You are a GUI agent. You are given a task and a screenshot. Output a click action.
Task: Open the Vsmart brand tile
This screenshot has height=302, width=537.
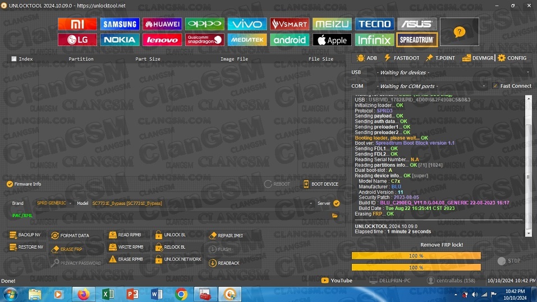(x=290, y=24)
